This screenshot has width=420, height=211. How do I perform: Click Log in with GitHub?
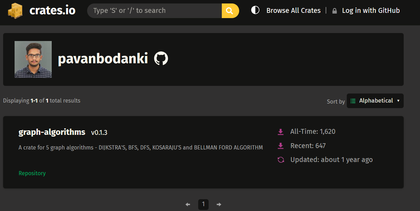pyautogui.click(x=371, y=11)
